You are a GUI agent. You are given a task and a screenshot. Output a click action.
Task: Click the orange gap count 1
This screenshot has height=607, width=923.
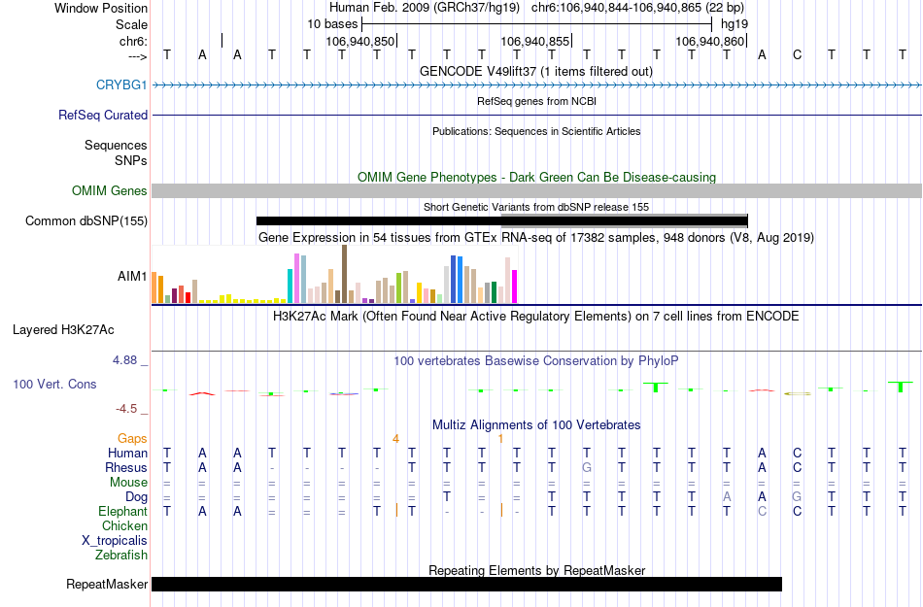(500, 438)
